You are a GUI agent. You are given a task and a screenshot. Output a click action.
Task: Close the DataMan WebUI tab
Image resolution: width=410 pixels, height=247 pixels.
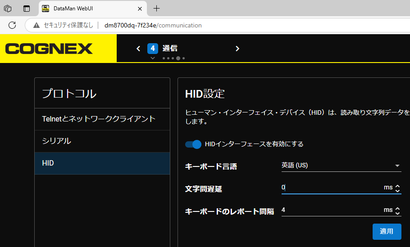(x=140, y=9)
